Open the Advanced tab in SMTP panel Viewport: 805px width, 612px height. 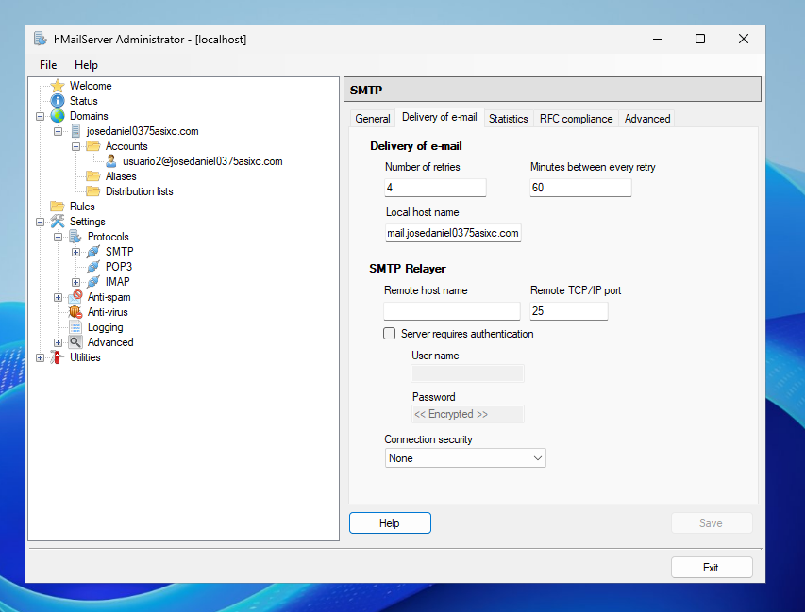coord(647,119)
